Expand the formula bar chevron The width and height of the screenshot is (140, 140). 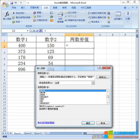coord(137,30)
